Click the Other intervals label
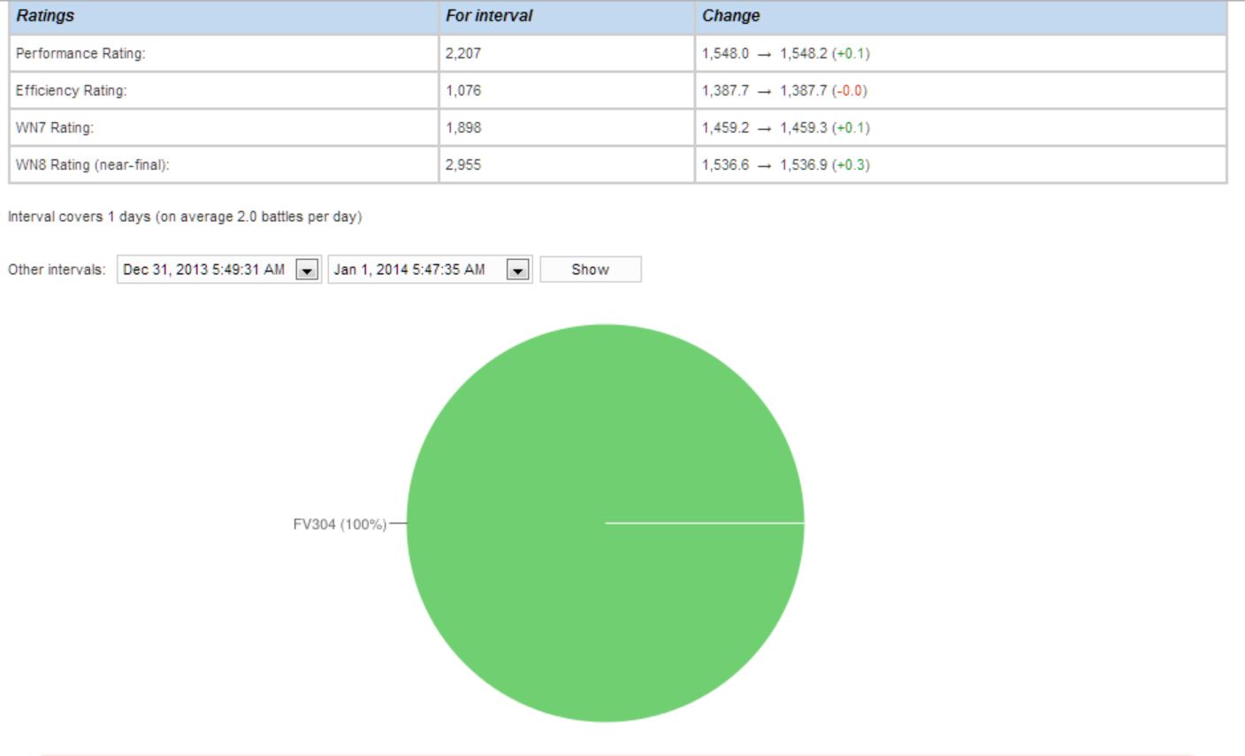Screen dimensions: 1245x756 tap(57, 270)
